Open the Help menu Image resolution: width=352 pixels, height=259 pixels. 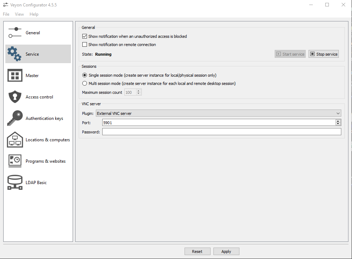point(34,14)
